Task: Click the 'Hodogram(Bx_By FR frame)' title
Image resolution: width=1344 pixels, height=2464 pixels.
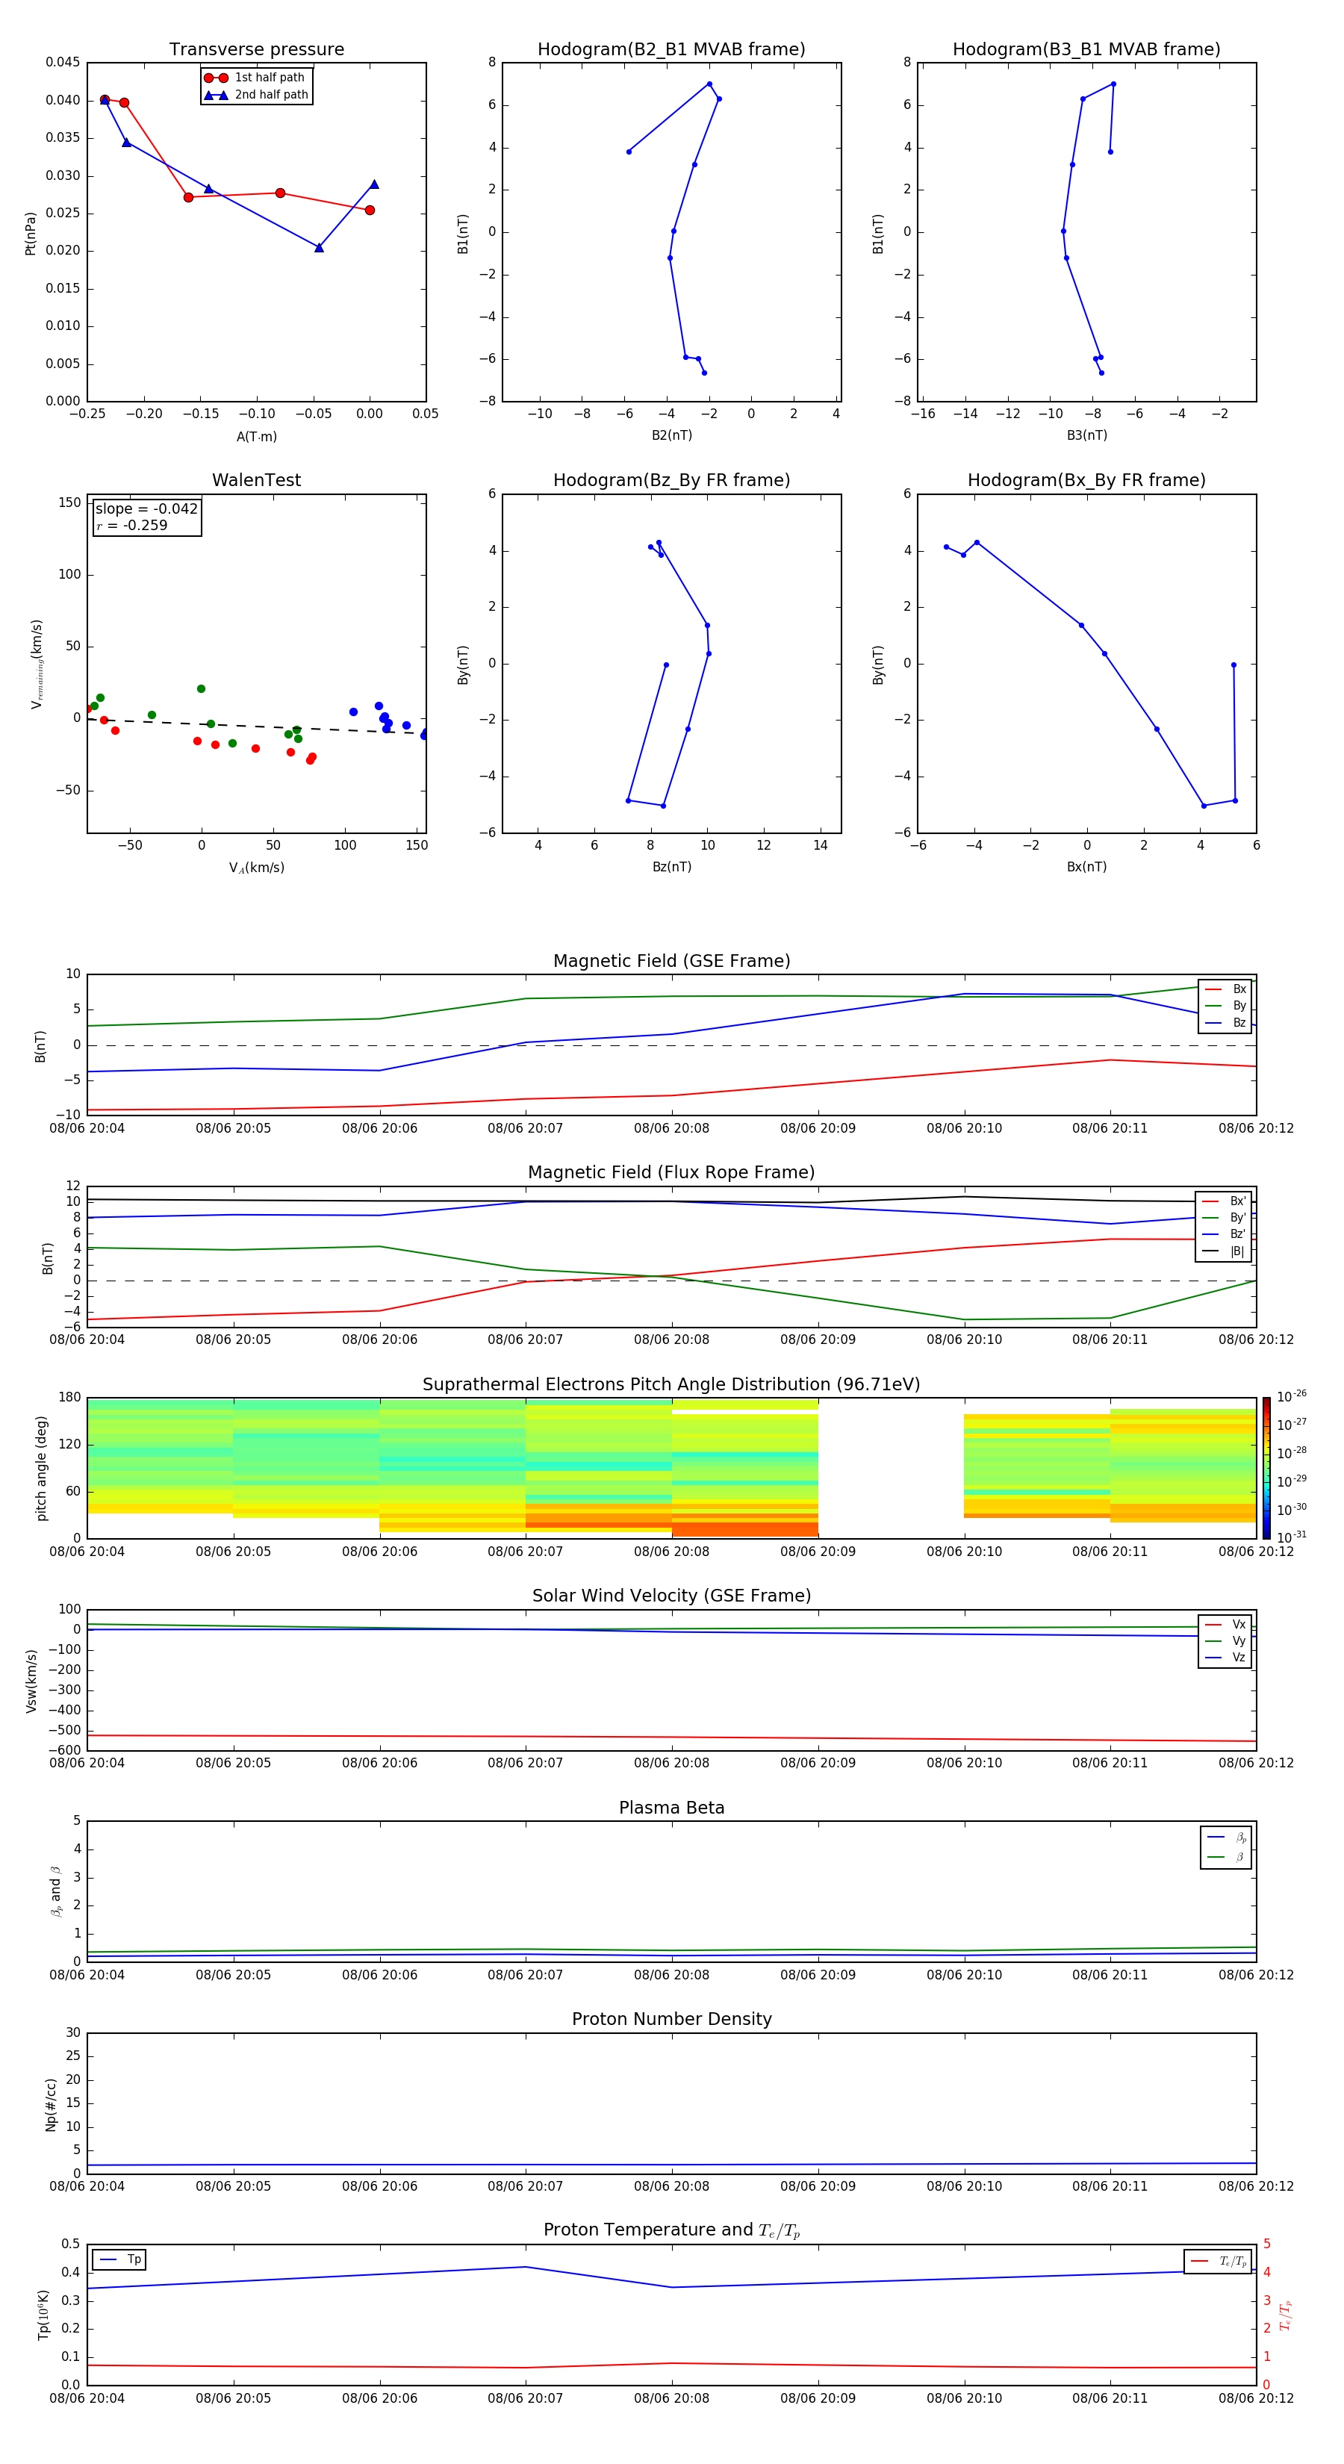Action: (1086, 480)
